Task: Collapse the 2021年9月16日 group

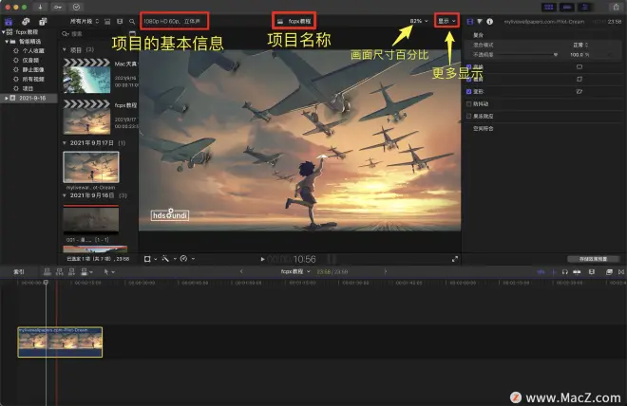Action: [x=65, y=195]
